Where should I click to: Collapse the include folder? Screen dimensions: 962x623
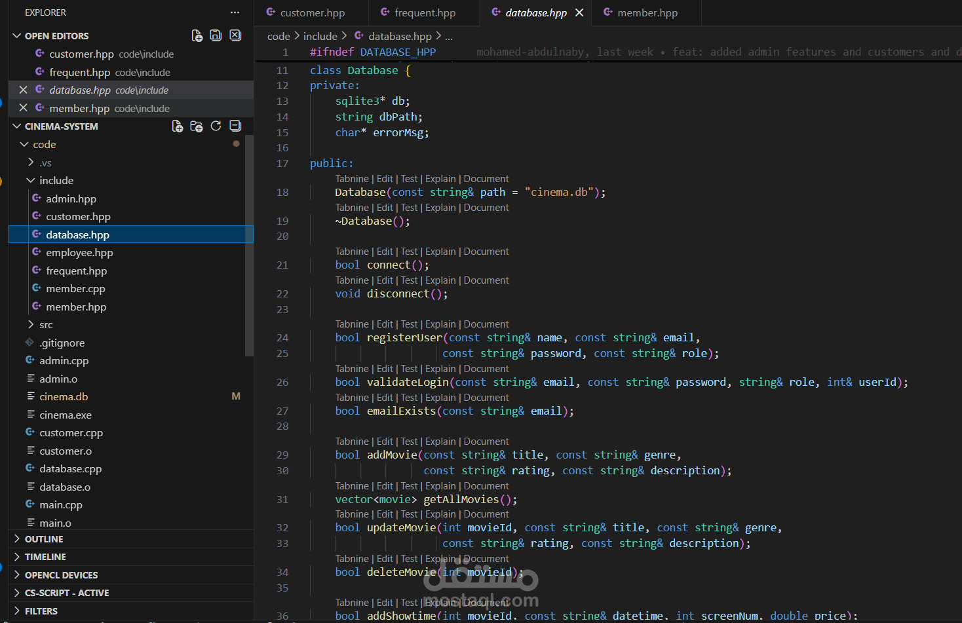click(x=56, y=180)
